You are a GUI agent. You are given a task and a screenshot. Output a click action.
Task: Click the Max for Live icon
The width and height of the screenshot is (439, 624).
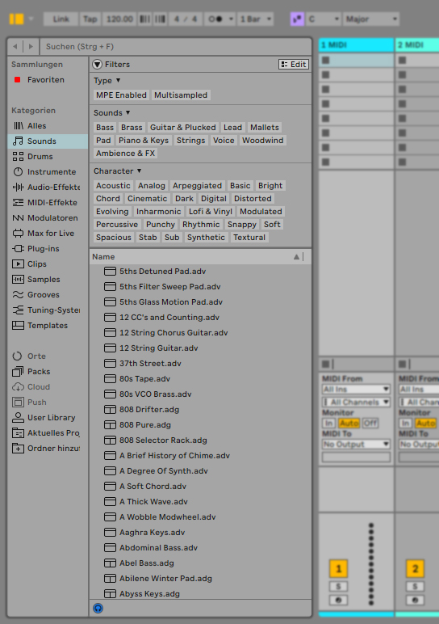point(18,234)
